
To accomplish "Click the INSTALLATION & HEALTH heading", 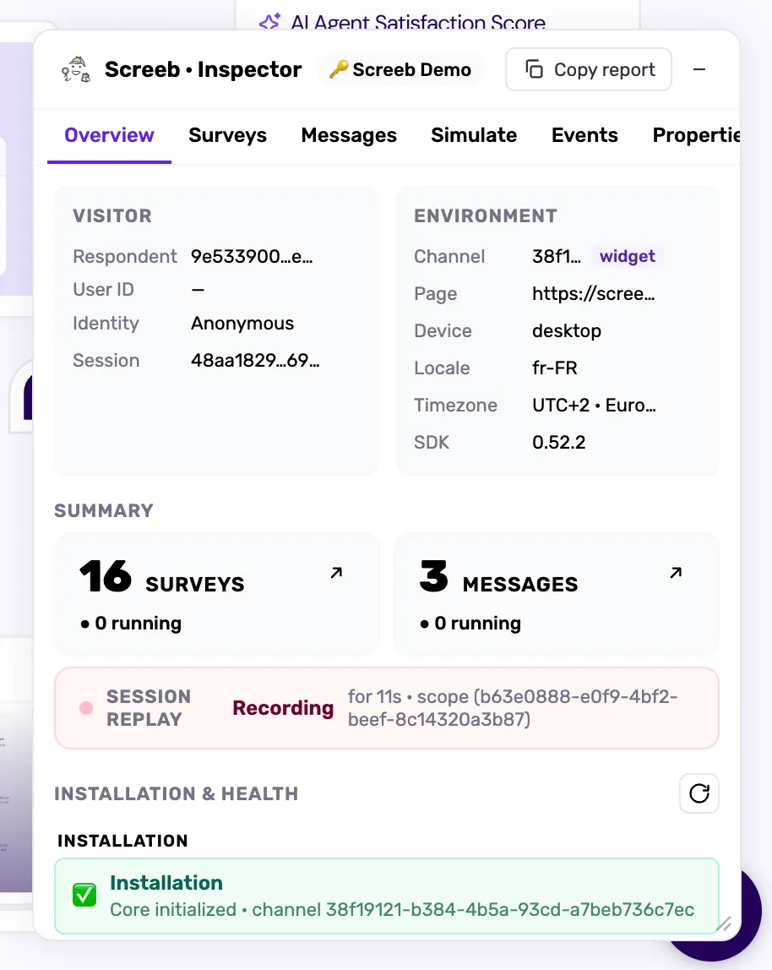I will [177, 793].
